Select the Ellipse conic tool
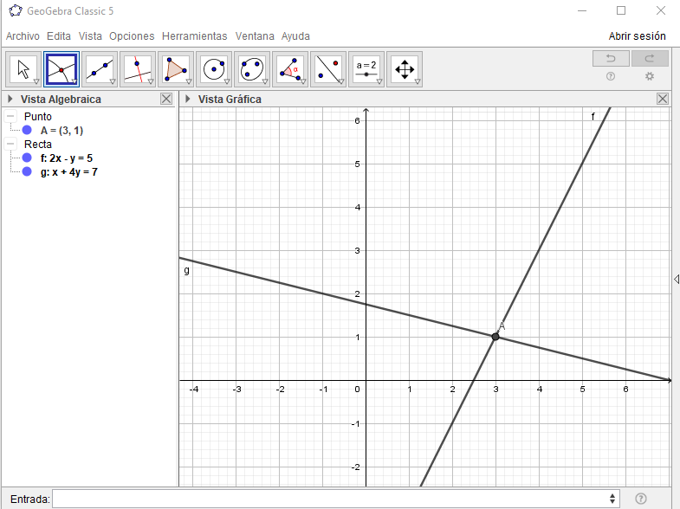Screen dimensions: 680x509 252,69
